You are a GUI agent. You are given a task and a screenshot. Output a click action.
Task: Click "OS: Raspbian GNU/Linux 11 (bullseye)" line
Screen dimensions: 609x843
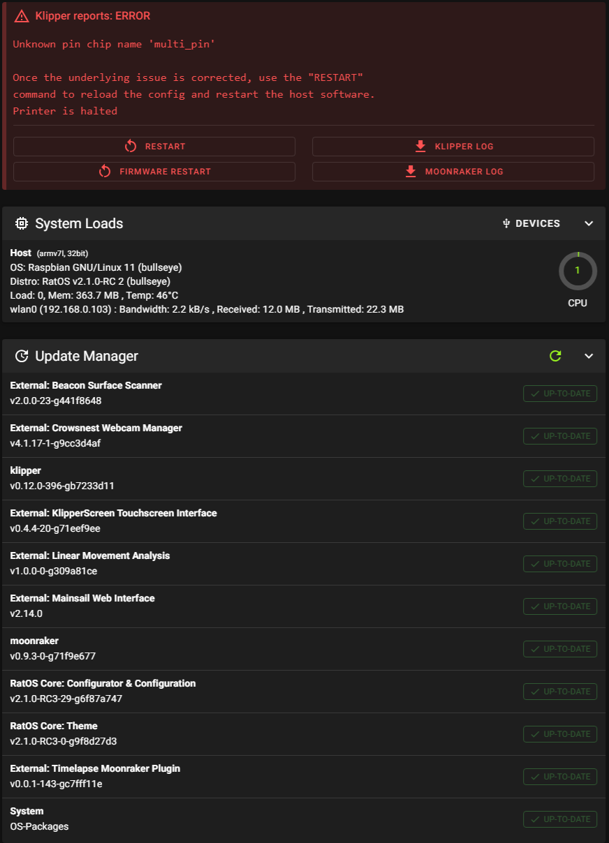[x=96, y=267]
